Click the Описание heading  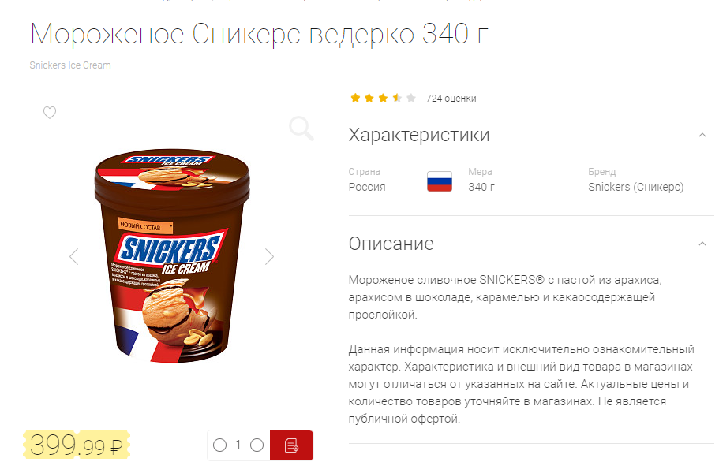(391, 244)
